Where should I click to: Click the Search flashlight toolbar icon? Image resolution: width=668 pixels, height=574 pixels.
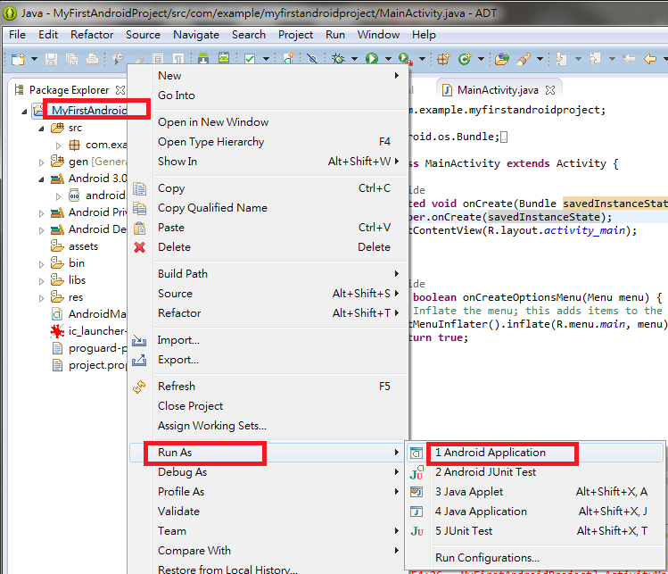pyautogui.click(x=524, y=59)
